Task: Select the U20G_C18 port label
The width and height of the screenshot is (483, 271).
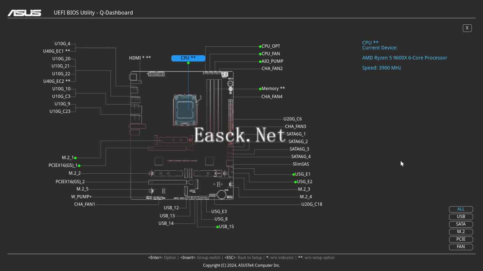Action: click(311, 204)
